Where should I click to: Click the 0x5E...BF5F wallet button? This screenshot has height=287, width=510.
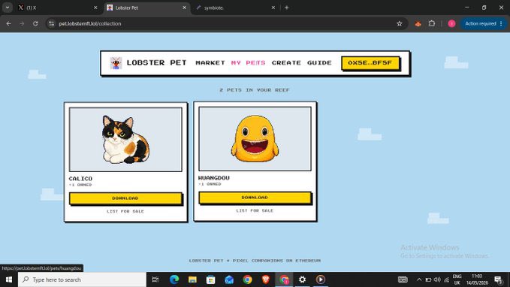coord(370,63)
